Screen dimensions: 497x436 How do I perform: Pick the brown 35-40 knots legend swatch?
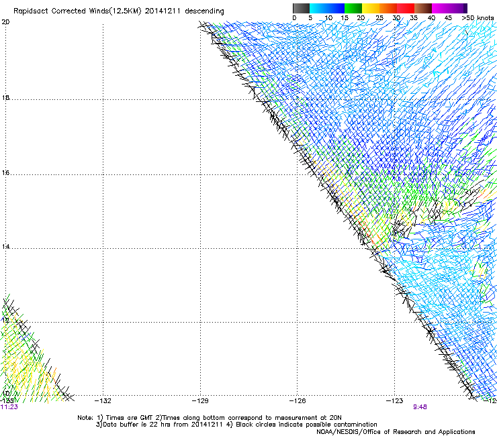(423, 8)
